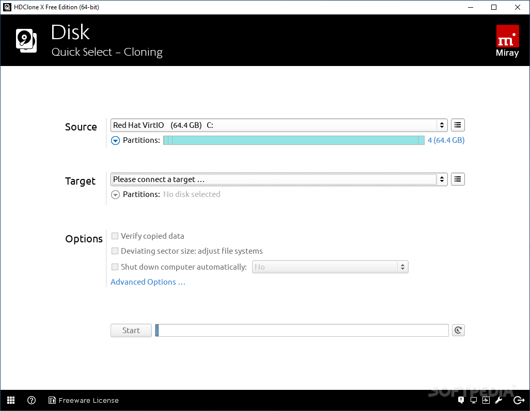Open the system activity pulse icon
Viewport: 530px width, 411px height.
[x=486, y=400]
